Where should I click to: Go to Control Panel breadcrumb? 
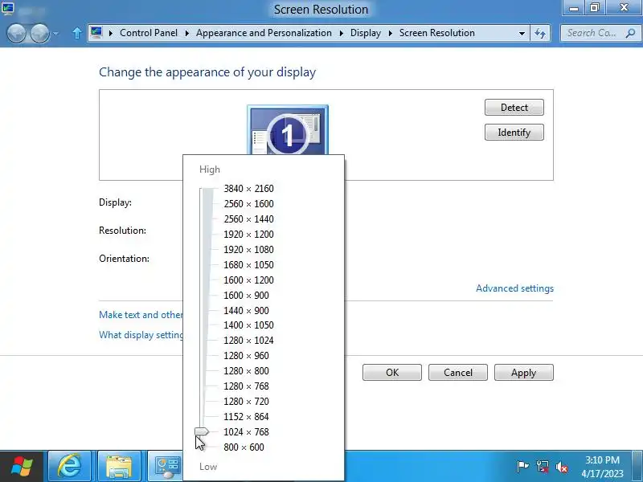click(x=149, y=33)
